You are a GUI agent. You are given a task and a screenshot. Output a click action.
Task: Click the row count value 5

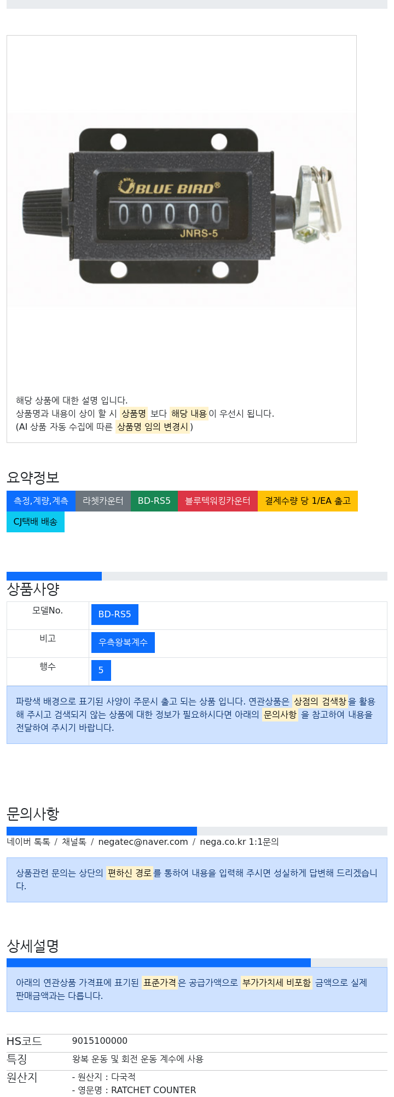tap(101, 670)
